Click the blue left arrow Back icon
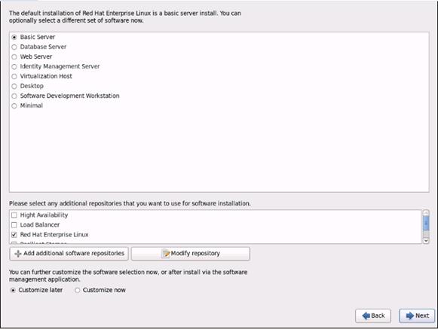Screen dimensions: 438x329 point(366,315)
